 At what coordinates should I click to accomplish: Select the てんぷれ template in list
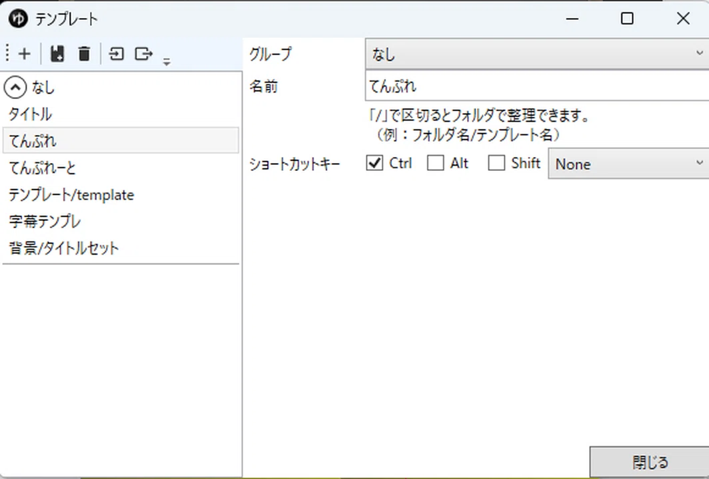(x=121, y=141)
